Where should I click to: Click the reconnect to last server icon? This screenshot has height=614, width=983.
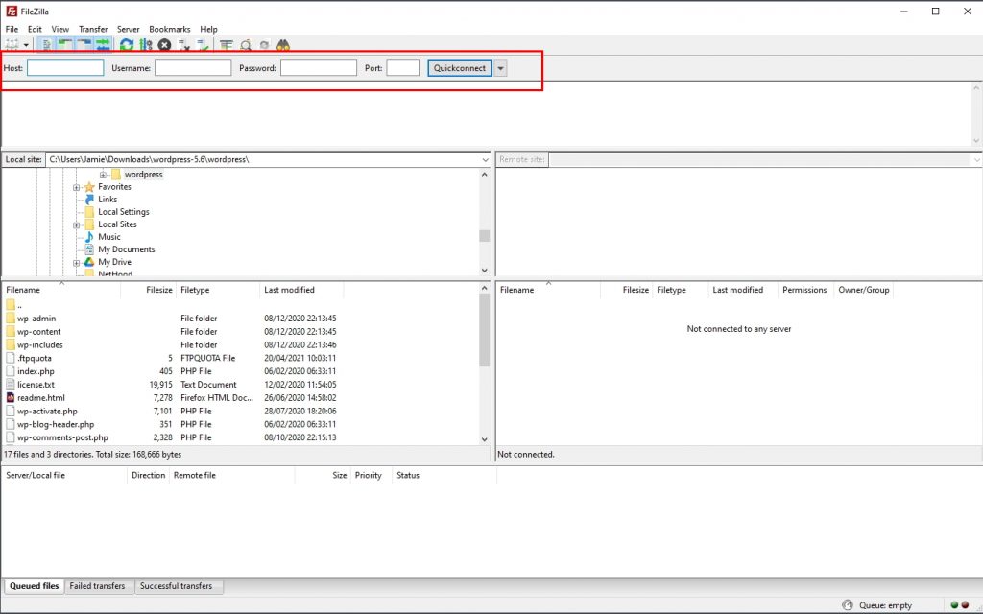[x=204, y=45]
